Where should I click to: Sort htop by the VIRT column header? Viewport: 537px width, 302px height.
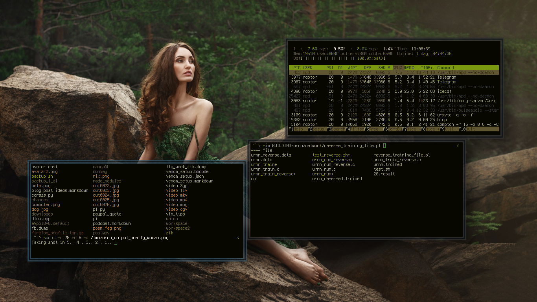(x=352, y=68)
